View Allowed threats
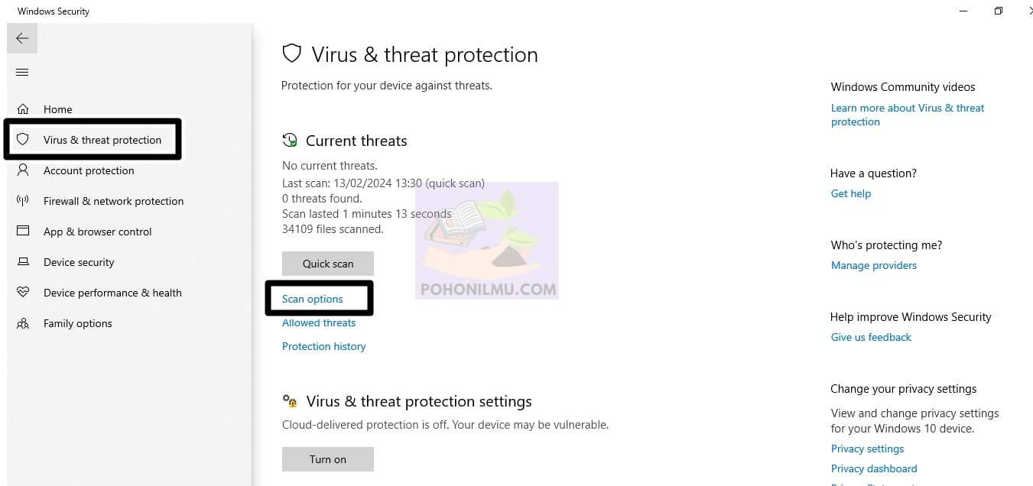This screenshot has height=486, width=1033. tap(319, 322)
